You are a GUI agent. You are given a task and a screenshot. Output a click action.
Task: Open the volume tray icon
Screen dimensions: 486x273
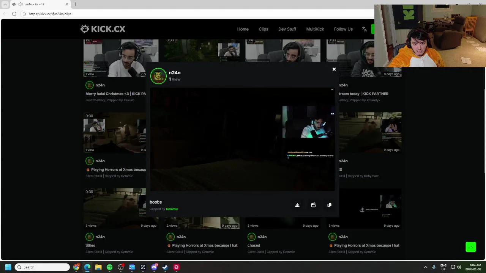point(459,267)
